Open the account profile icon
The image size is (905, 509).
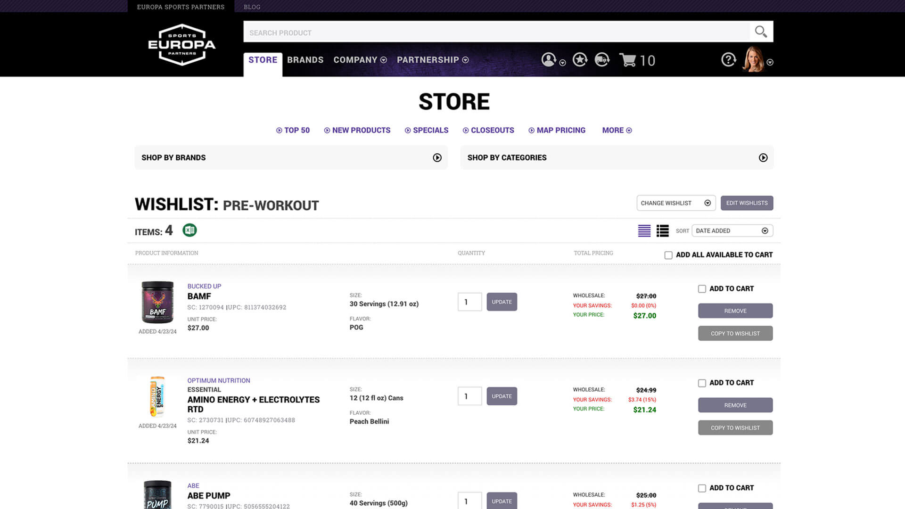[549, 60]
